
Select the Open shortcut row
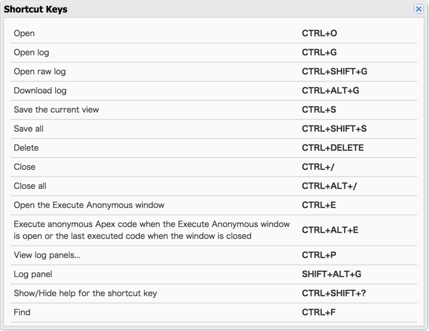click(x=213, y=33)
